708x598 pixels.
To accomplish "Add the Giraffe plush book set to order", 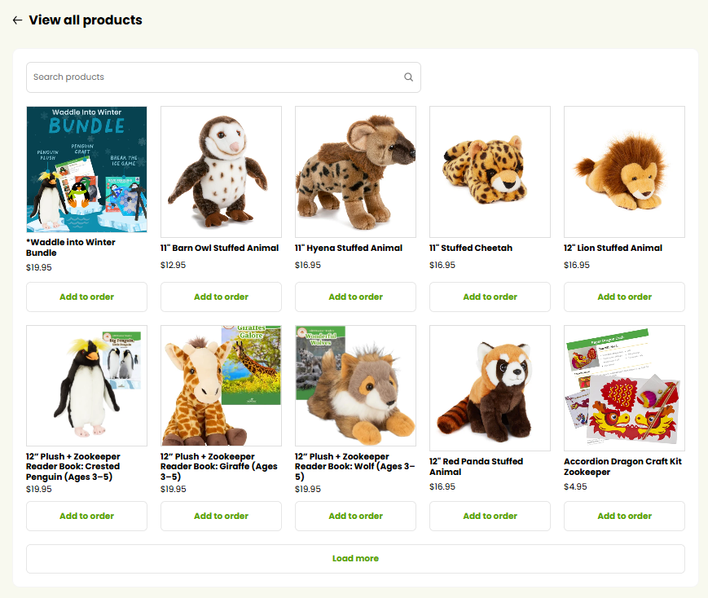I will 221,516.
